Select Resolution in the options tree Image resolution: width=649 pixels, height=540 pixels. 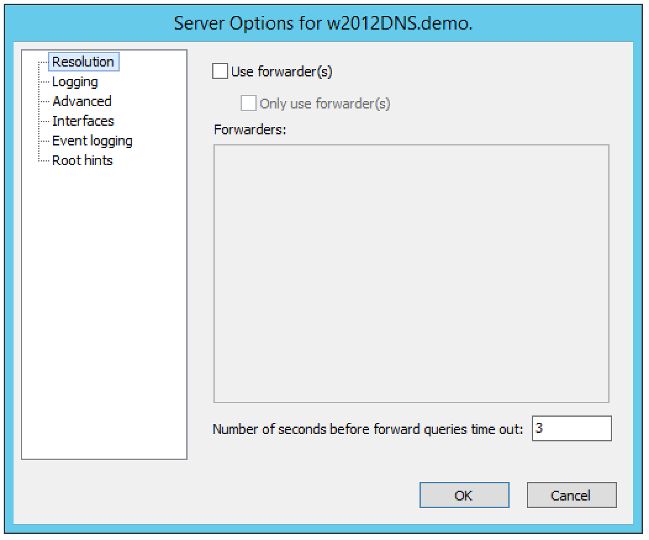(x=83, y=62)
